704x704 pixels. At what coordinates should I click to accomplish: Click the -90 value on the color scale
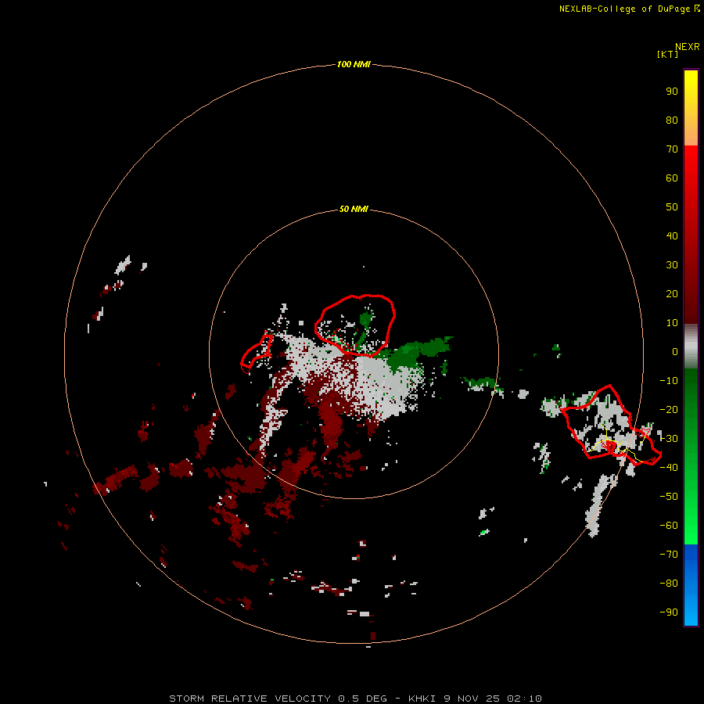tap(669, 612)
